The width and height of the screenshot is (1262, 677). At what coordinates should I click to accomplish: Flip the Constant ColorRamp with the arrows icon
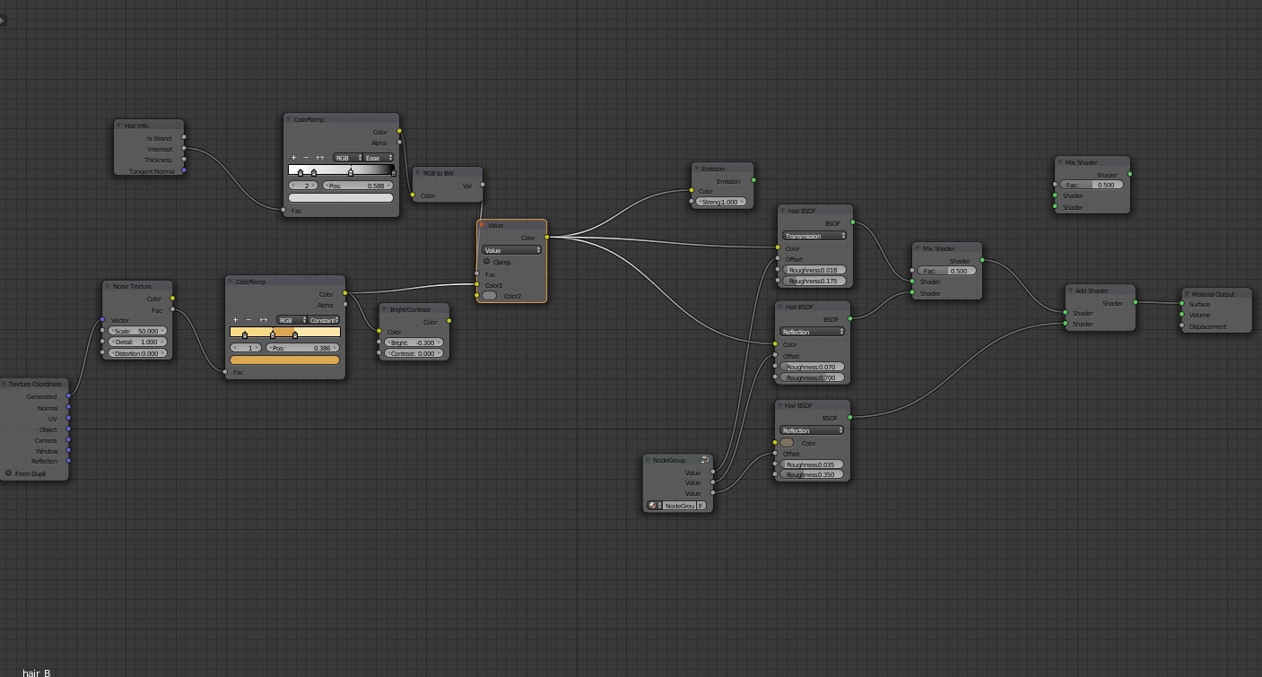click(264, 320)
